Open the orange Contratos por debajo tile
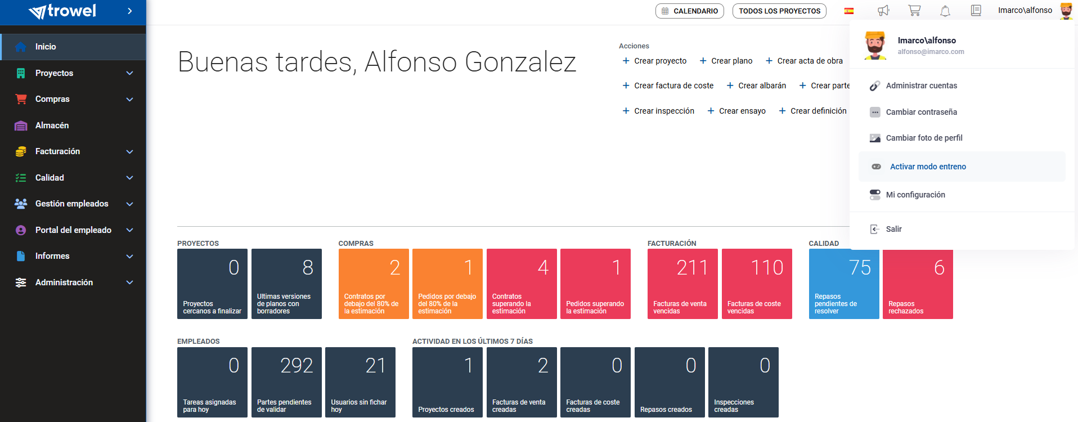Viewport: 1078px width, 422px height. (374, 284)
